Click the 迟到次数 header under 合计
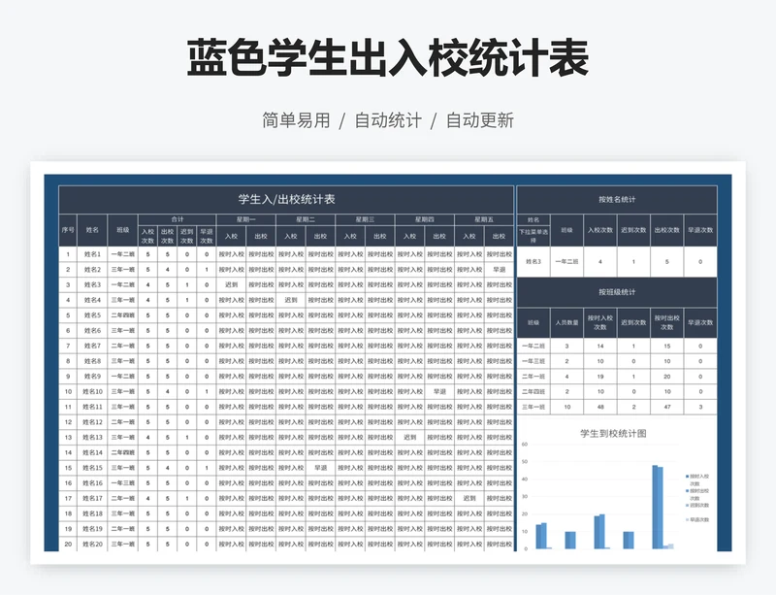The image size is (776, 595). click(x=186, y=236)
